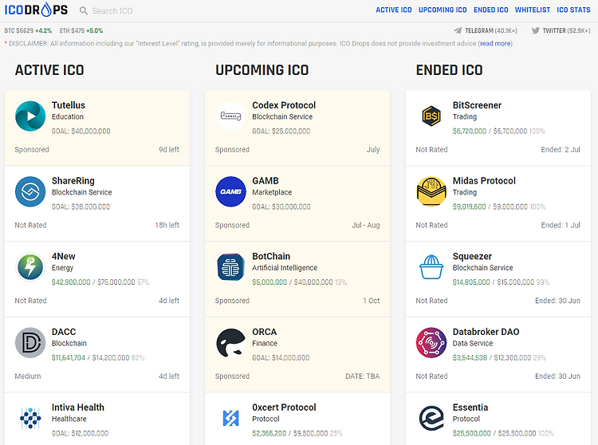Viewport: 598px width, 445px height.
Task: Click BTC $6629 price ticker
Action: [28, 30]
